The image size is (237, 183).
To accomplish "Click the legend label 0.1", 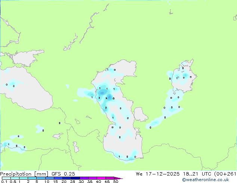I will click(x=4, y=182).
